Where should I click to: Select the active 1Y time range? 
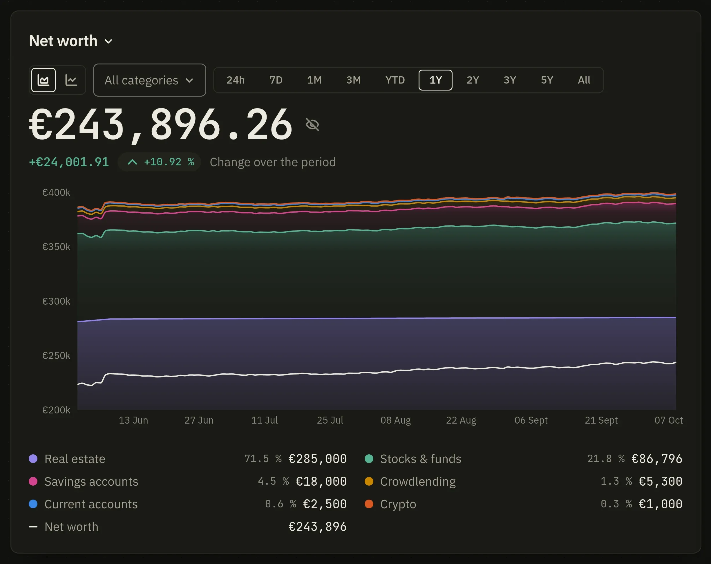(x=435, y=80)
